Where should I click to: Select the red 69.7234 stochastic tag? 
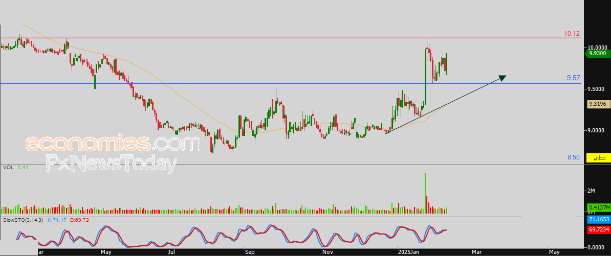tap(598, 230)
